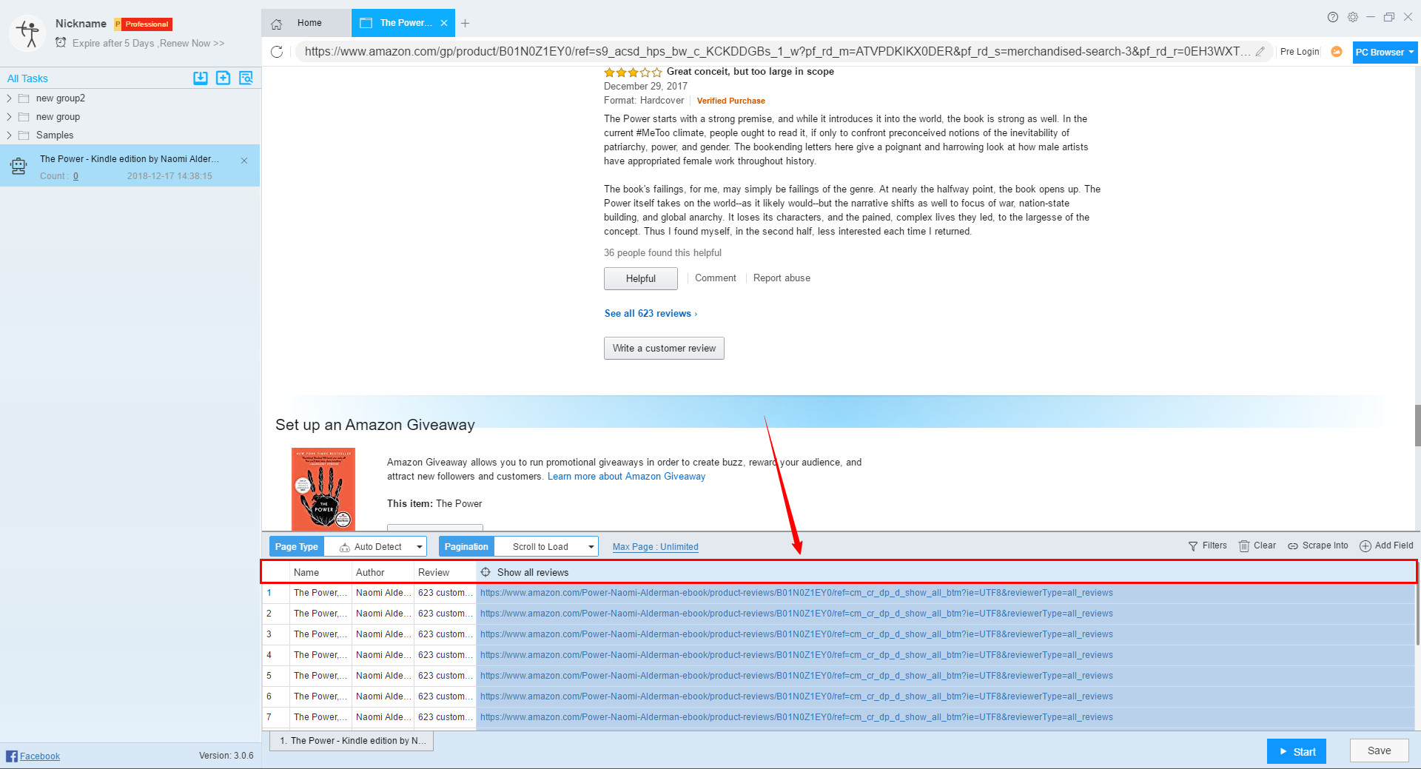Click Naomi Alde... cell in row 5
Viewport: 1421px width, 769px height.
click(383, 676)
